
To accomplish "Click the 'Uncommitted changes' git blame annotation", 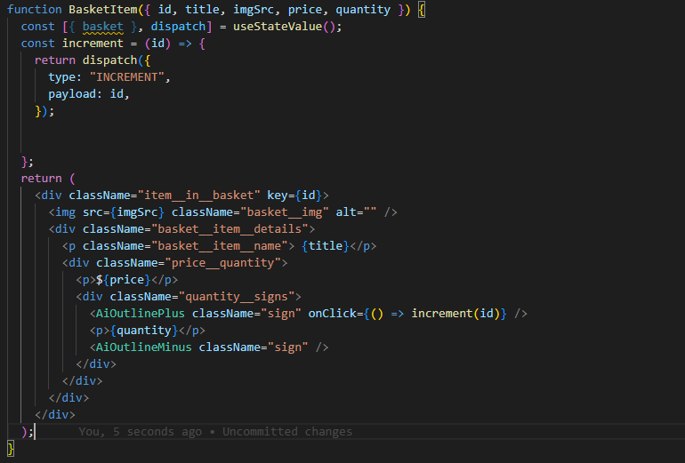I will click(x=287, y=432).
